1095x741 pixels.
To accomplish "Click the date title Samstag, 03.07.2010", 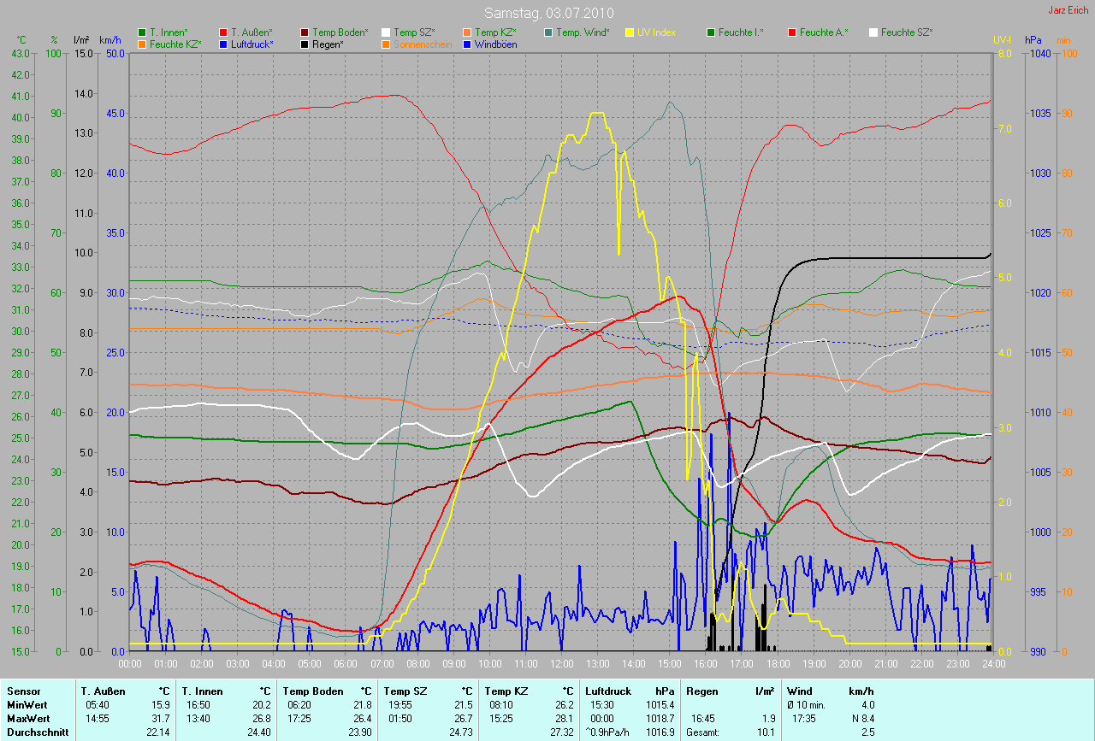I will point(547,13).
